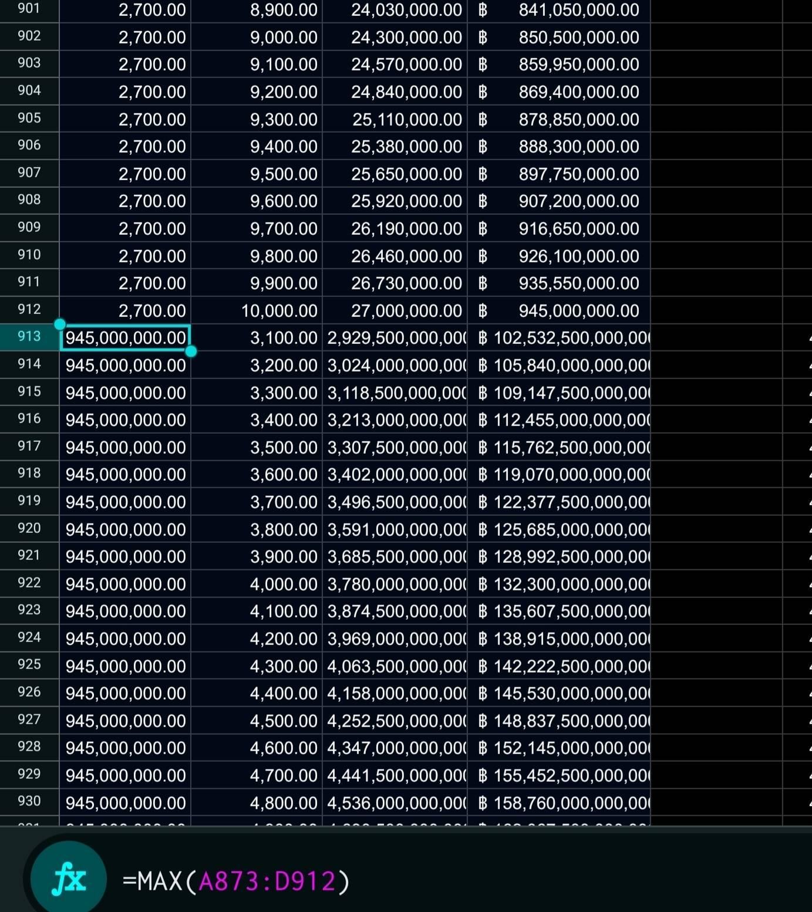Tap the ฿ 878,850,000.00 cell
The image size is (812, 912).
[x=559, y=119]
